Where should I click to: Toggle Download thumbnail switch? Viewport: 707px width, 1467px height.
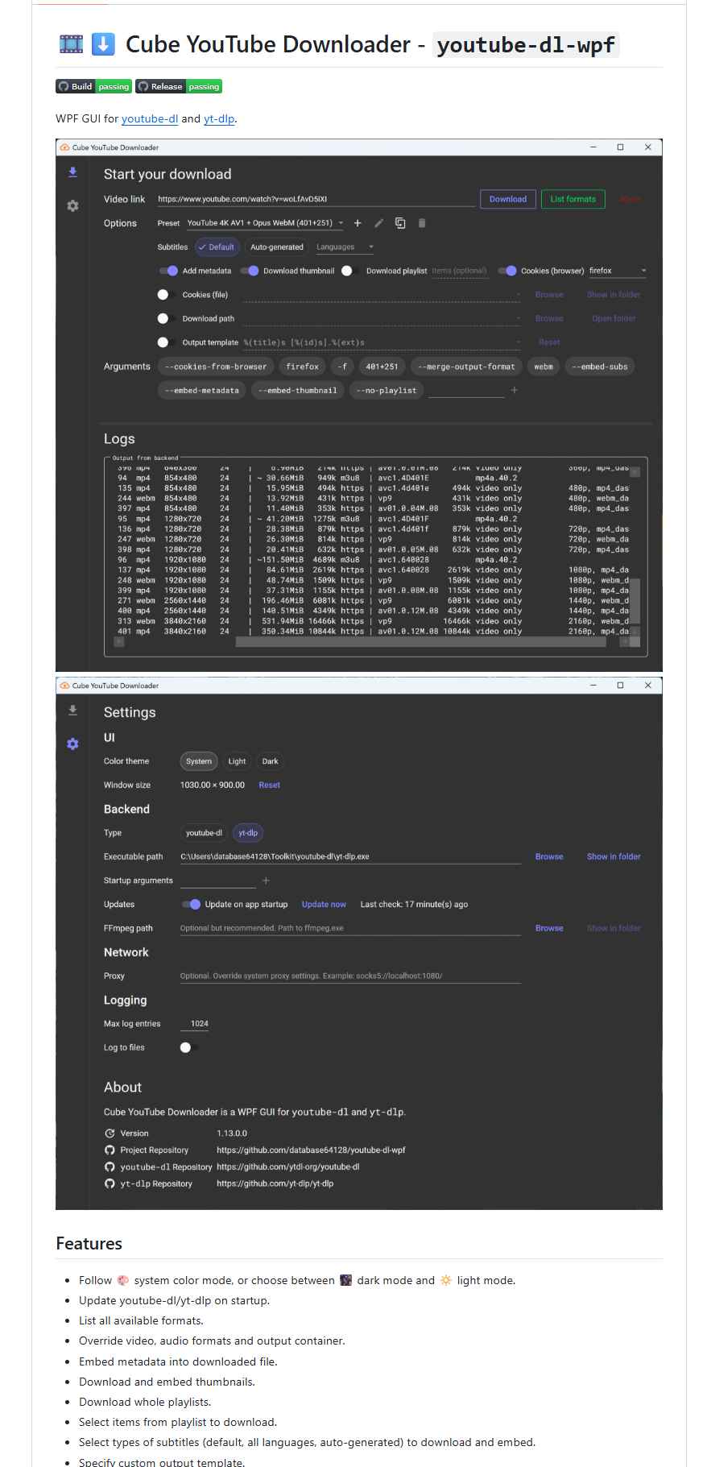(x=250, y=271)
